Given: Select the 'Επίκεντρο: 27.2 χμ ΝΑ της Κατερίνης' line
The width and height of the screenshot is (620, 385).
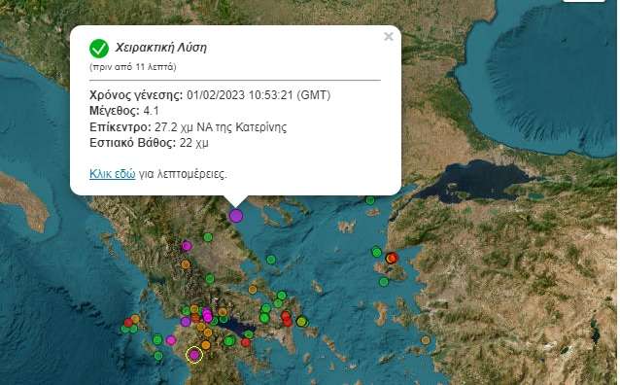Looking at the screenshot, I should [189, 127].
